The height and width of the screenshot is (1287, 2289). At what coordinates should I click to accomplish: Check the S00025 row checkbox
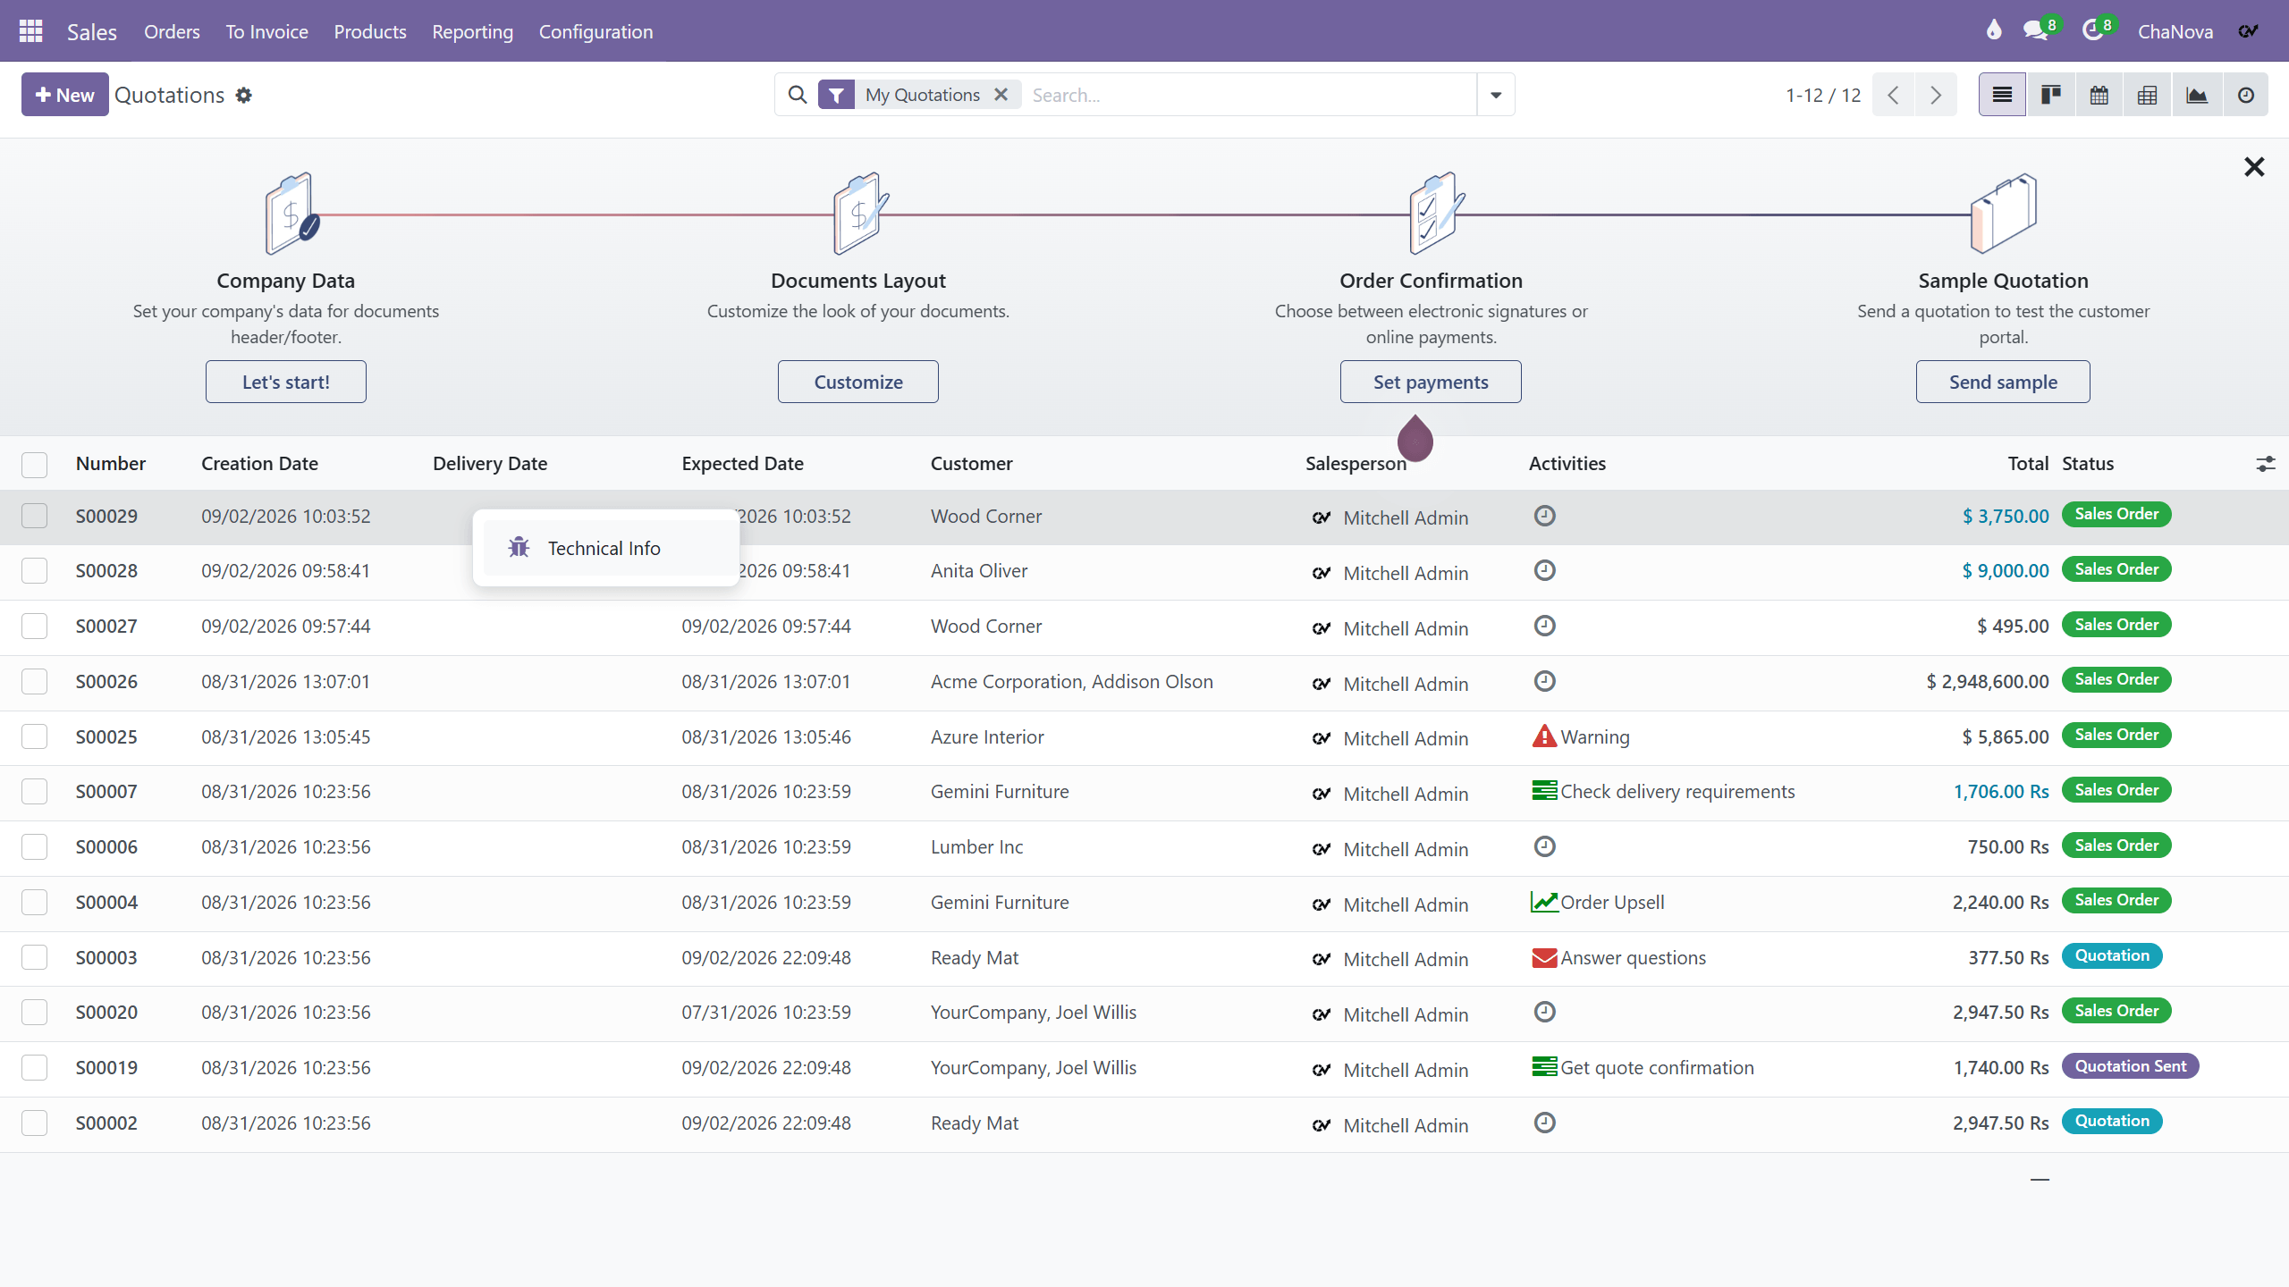[x=35, y=737]
